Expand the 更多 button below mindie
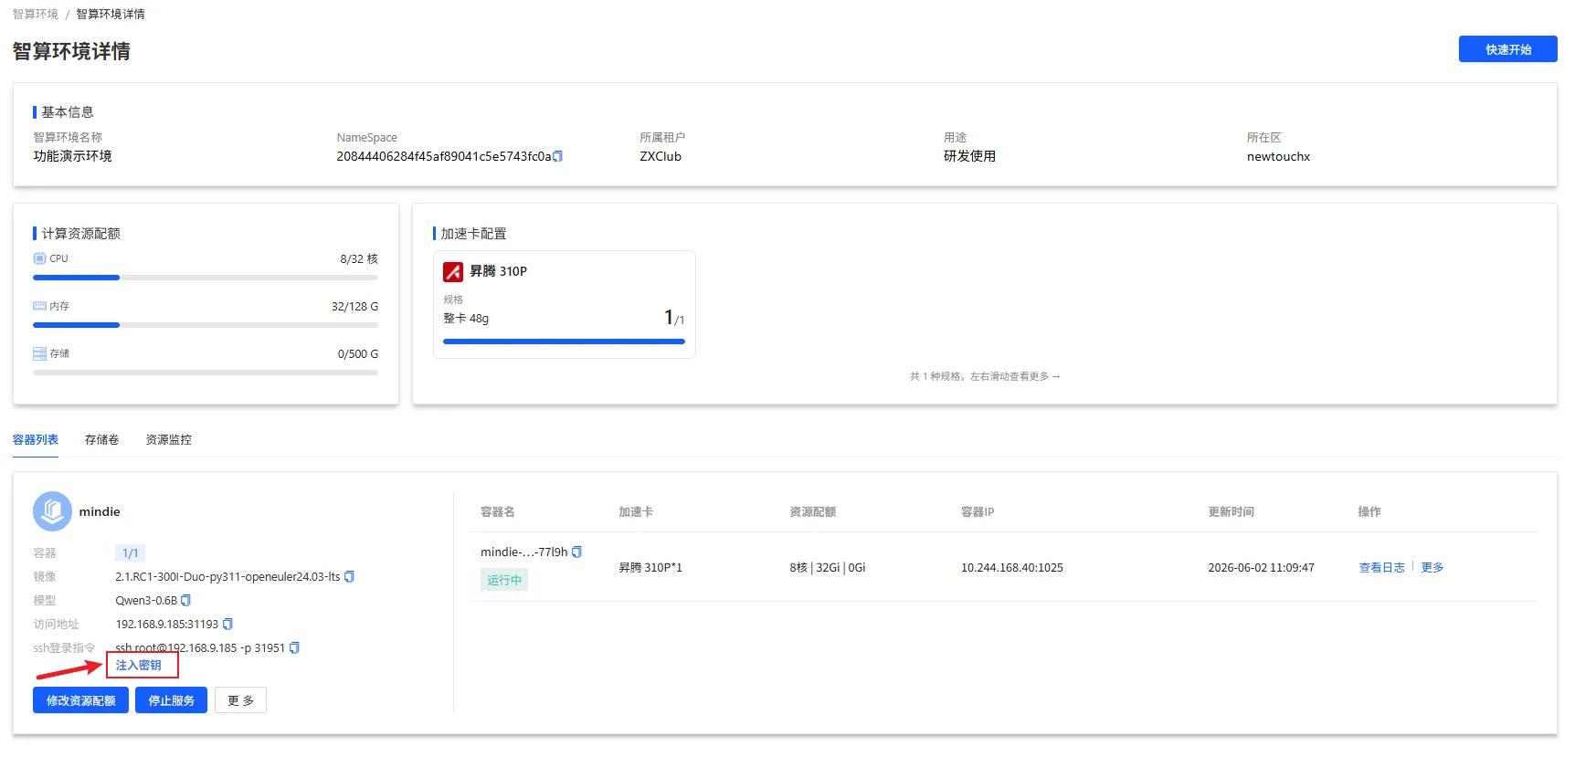This screenshot has width=1575, height=757. tap(240, 700)
